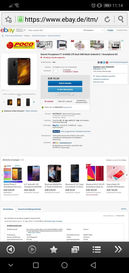Switch to Versand und Zahlungsmethoden tab

coord(29,209)
